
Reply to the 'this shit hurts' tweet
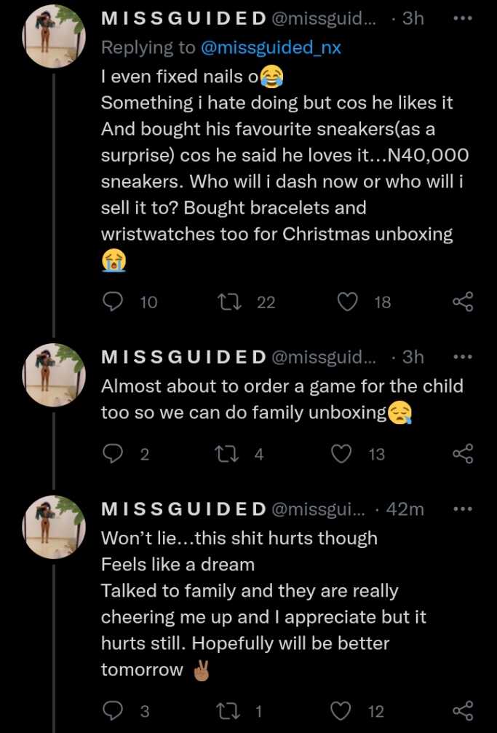tap(113, 710)
